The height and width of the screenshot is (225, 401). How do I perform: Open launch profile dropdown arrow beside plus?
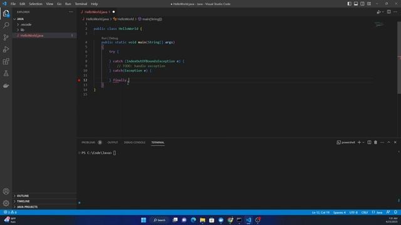[363, 142]
